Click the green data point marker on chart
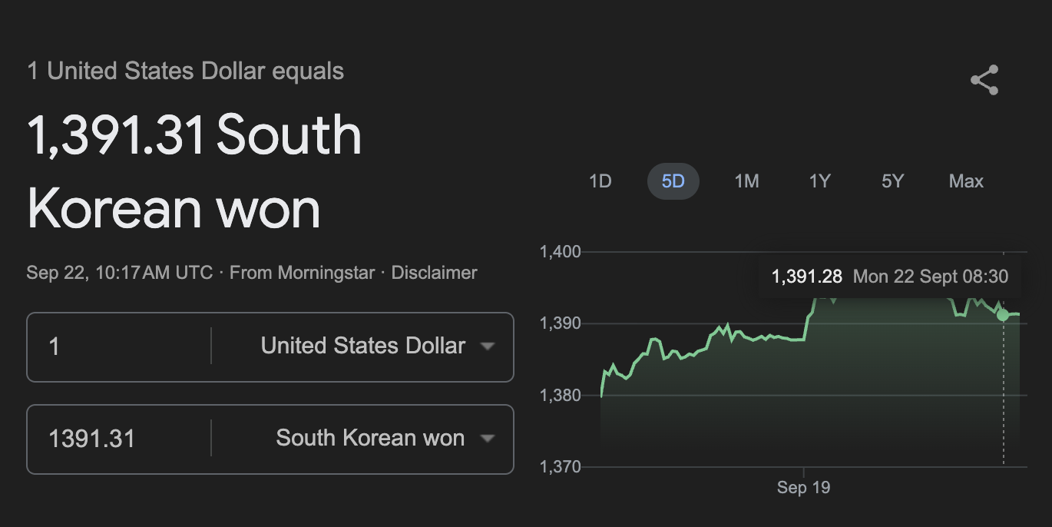This screenshot has width=1052, height=527. [x=1003, y=315]
